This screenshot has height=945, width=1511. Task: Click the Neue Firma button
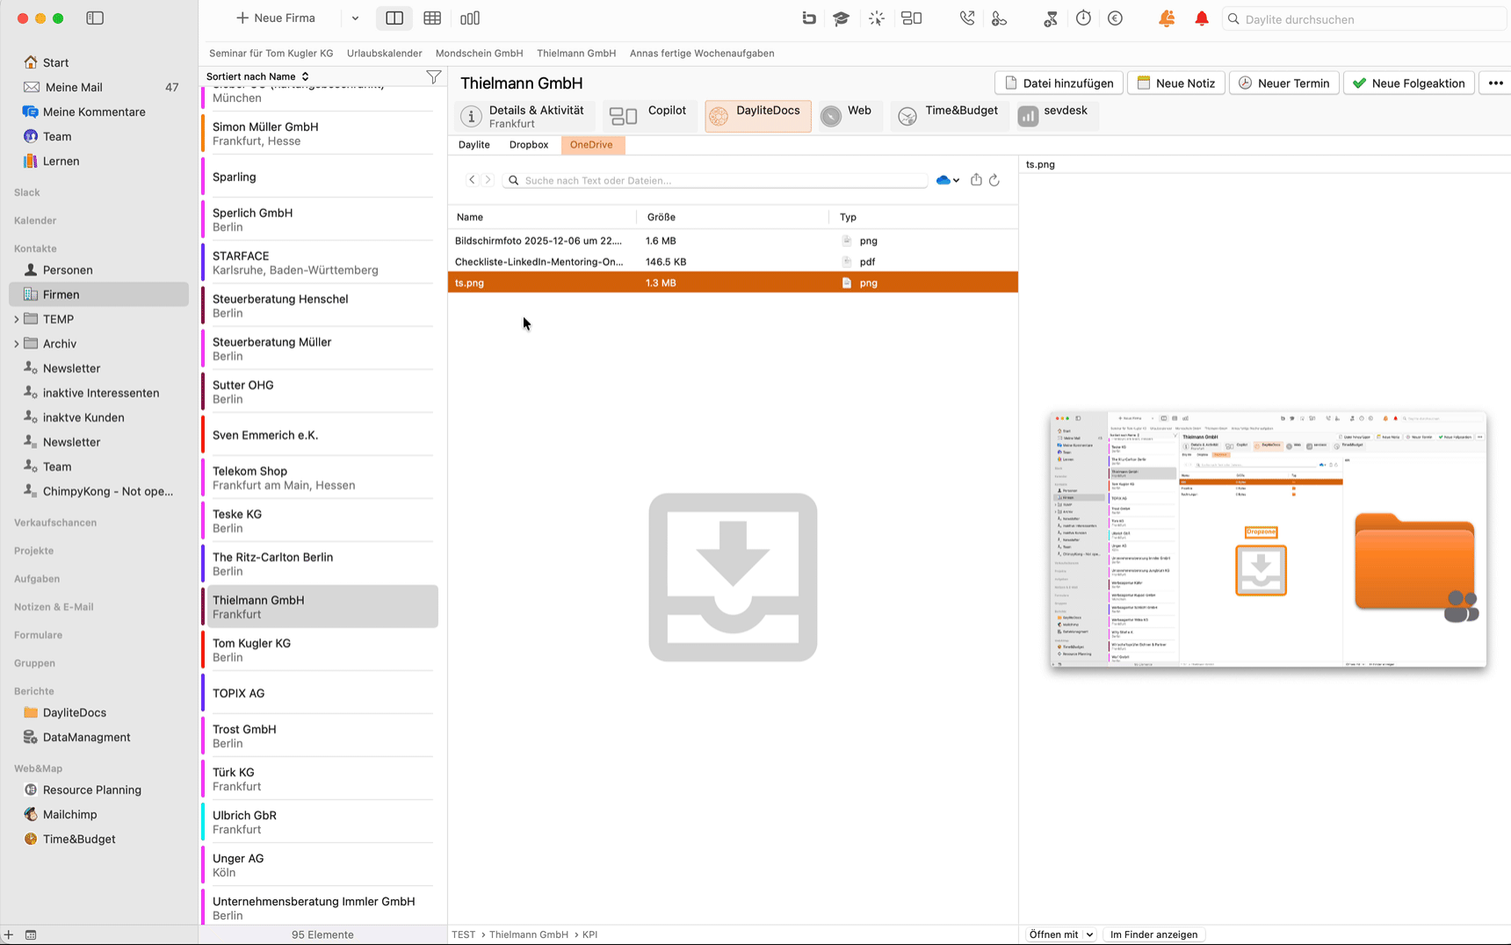pyautogui.click(x=275, y=18)
